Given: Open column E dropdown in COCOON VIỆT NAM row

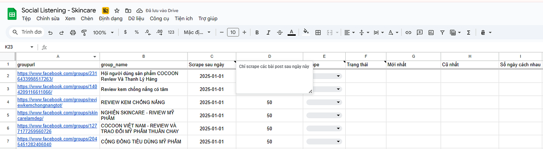Looking at the screenshot, I should 324,129.
